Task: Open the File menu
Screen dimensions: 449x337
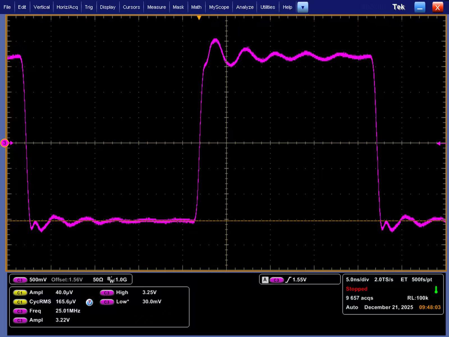Action: pyautogui.click(x=7, y=7)
